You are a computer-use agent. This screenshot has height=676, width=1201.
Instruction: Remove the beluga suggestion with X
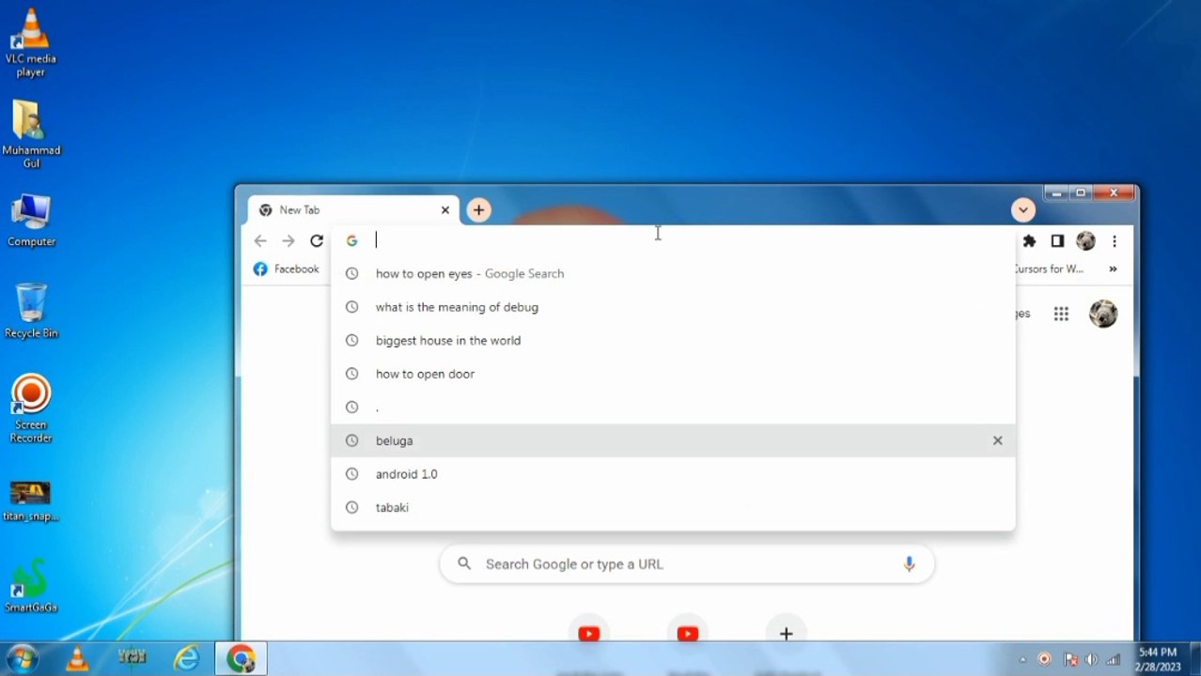(x=998, y=440)
